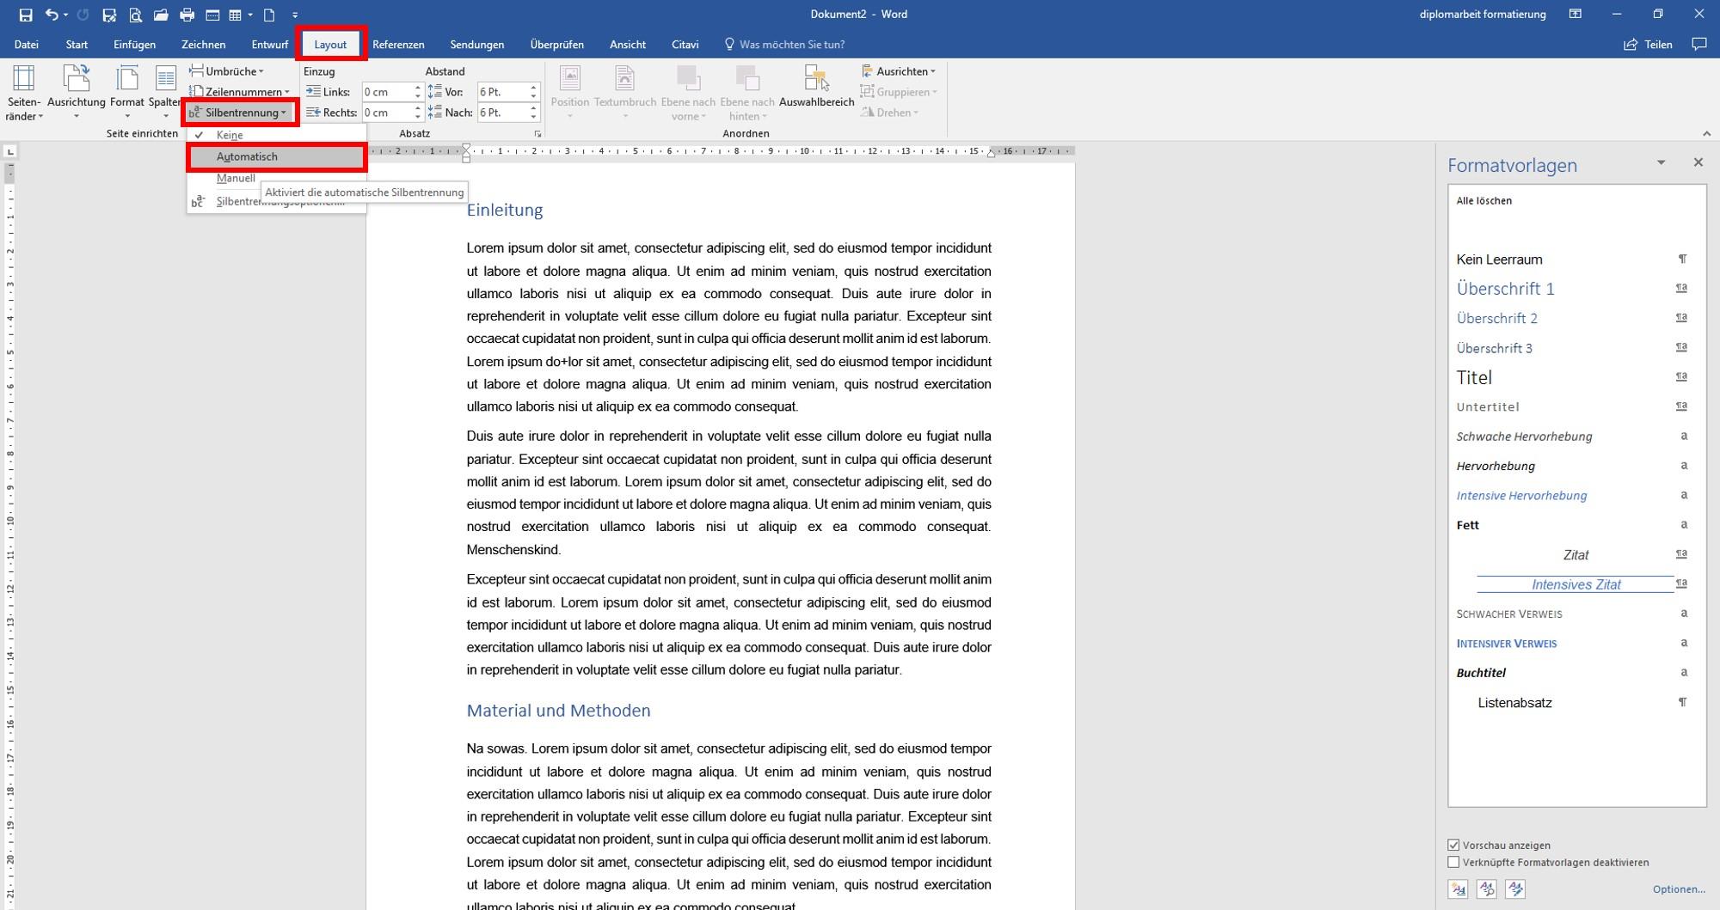Click the right indent marker on ruler
1720x910 pixels.
pyautogui.click(x=991, y=154)
